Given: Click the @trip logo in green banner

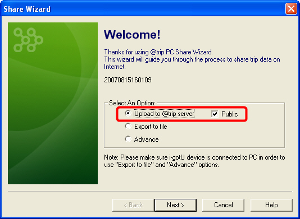Looking at the screenshot, I should (28, 40).
